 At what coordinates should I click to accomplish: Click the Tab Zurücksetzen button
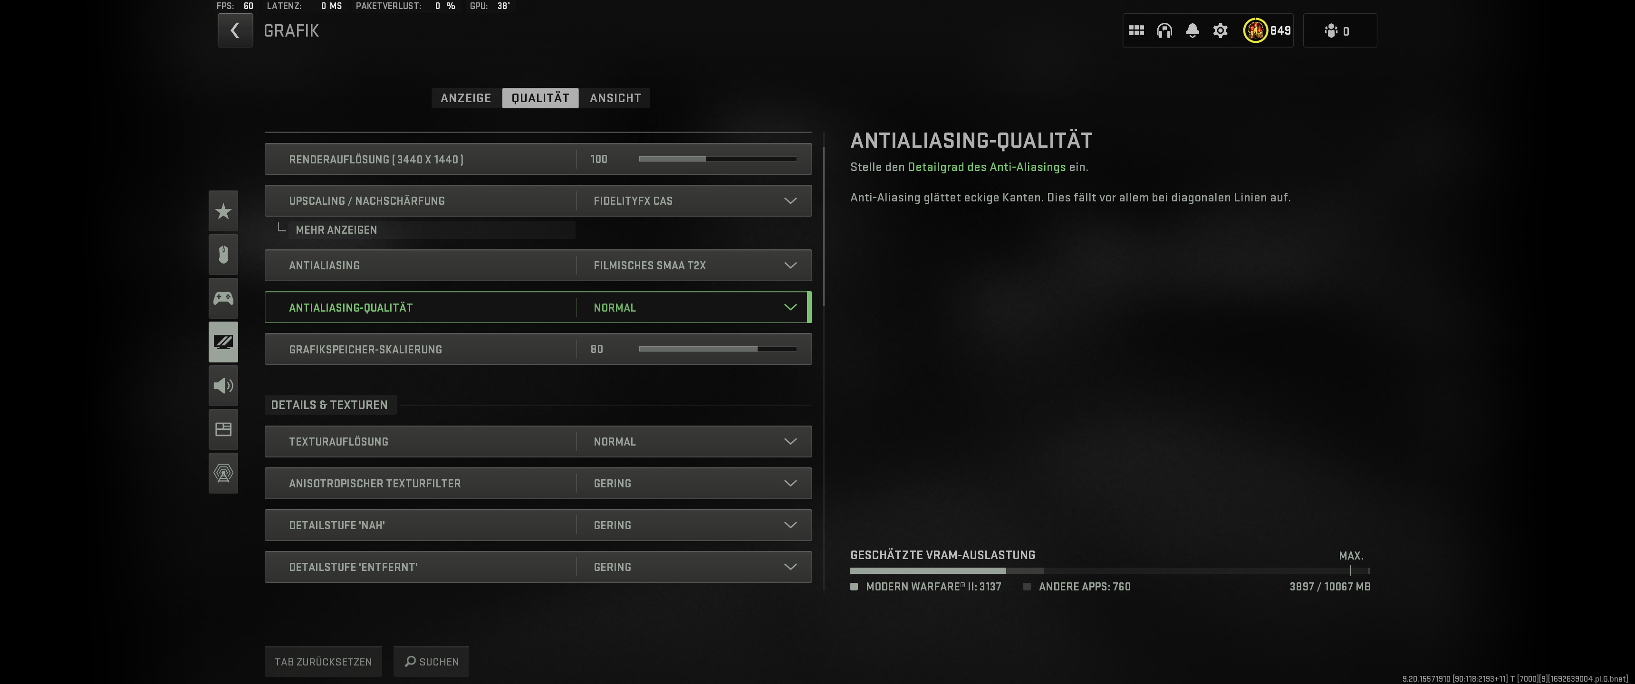coord(323,662)
